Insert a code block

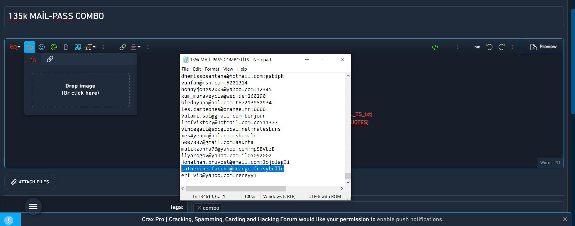tap(435, 47)
